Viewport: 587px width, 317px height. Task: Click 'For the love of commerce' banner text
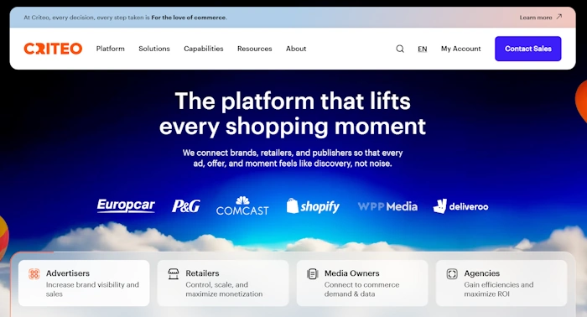(189, 18)
